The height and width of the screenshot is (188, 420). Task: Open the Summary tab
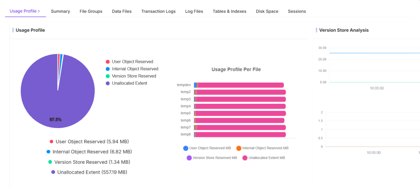click(x=60, y=11)
